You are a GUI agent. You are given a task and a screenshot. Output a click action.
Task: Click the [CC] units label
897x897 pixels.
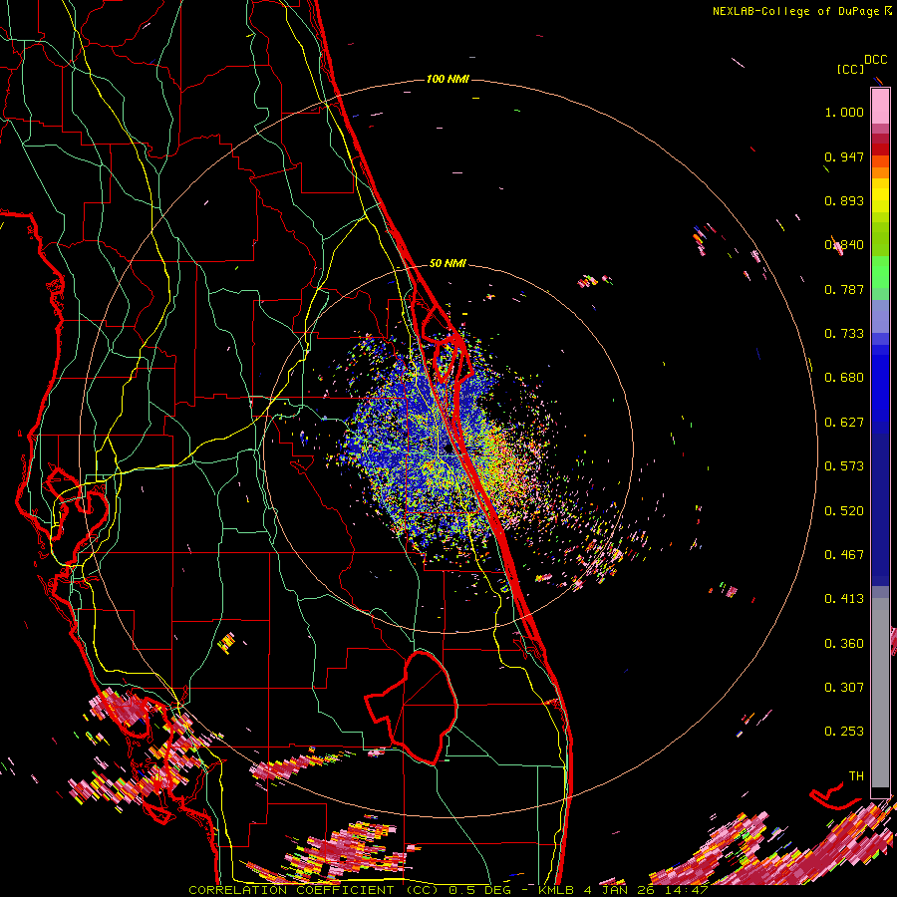pos(851,69)
